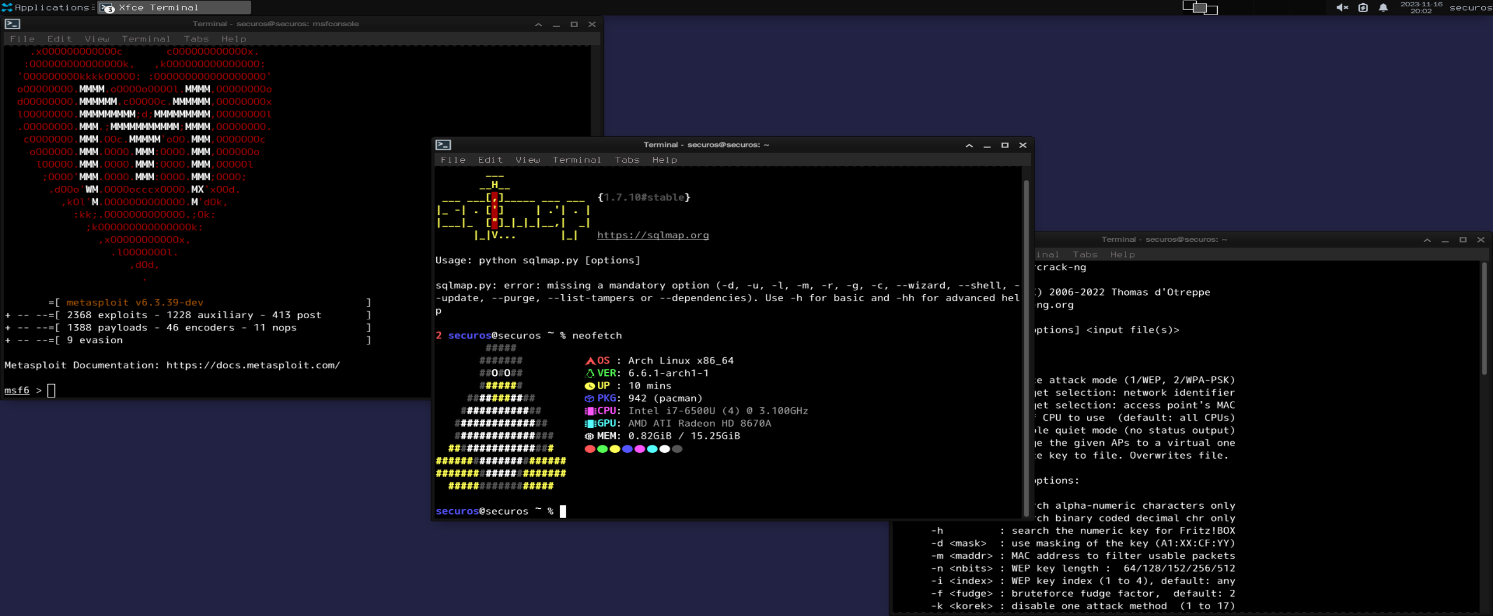Image resolution: width=1493 pixels, height=616 pixels.
Task: Open the date and time clock calendar
Action: (1421, 8)
